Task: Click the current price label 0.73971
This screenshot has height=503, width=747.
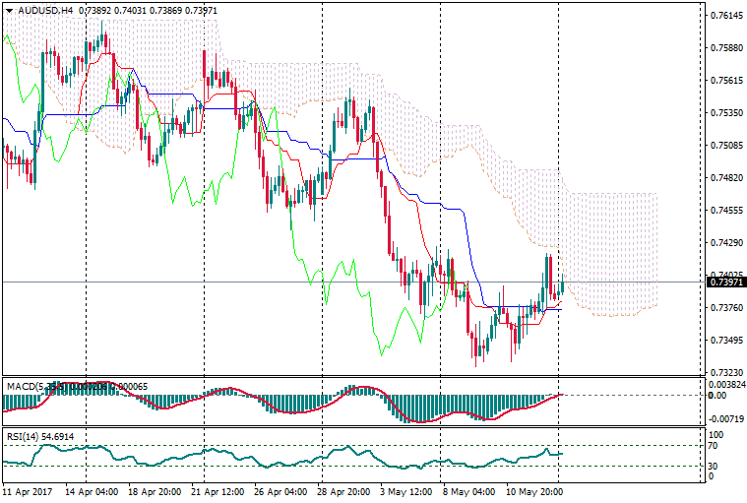Action: click(x=725, y=283)
